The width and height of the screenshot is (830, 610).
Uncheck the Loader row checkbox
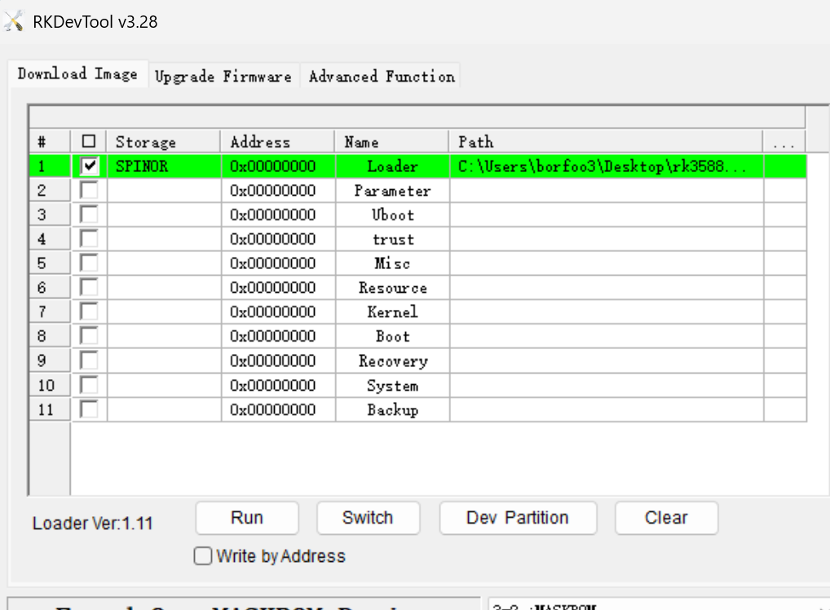coord(90,166)
